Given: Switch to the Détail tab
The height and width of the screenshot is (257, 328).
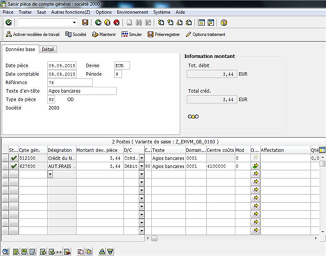Looking at the screenshot, I should pos(48,50).
